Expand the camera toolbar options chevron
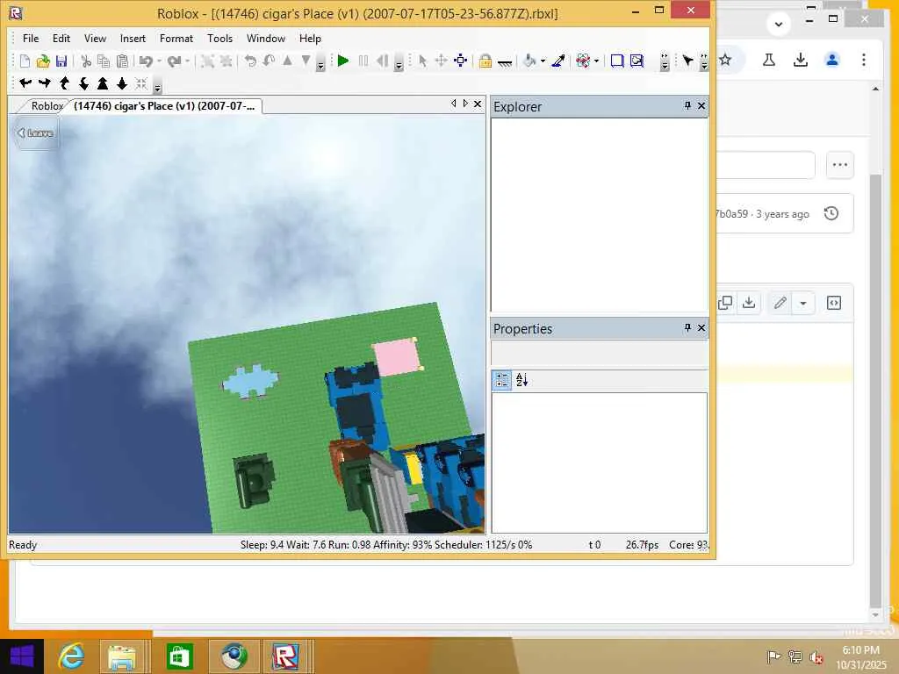Image resolution: width=899 pixels, height=674 pixels. coord(158,87)
